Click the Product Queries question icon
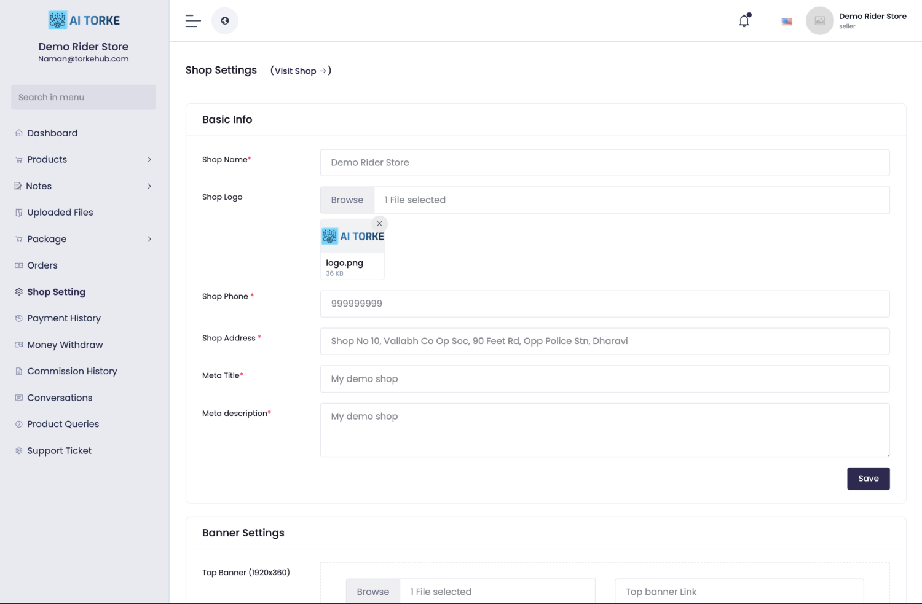The width and height of the screenshot is (922, 604). (19, 424)
